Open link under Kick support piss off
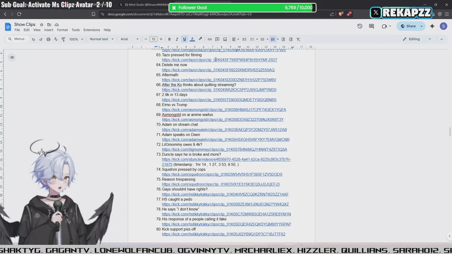 224,234
